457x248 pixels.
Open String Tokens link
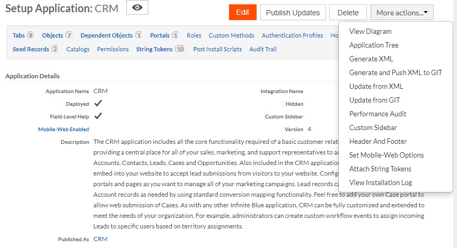click(154, 49)
